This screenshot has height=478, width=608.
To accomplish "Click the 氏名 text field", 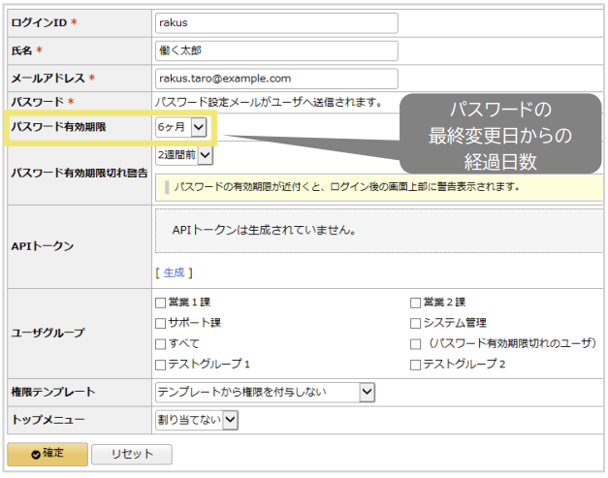I will click(x=276, y=51).
